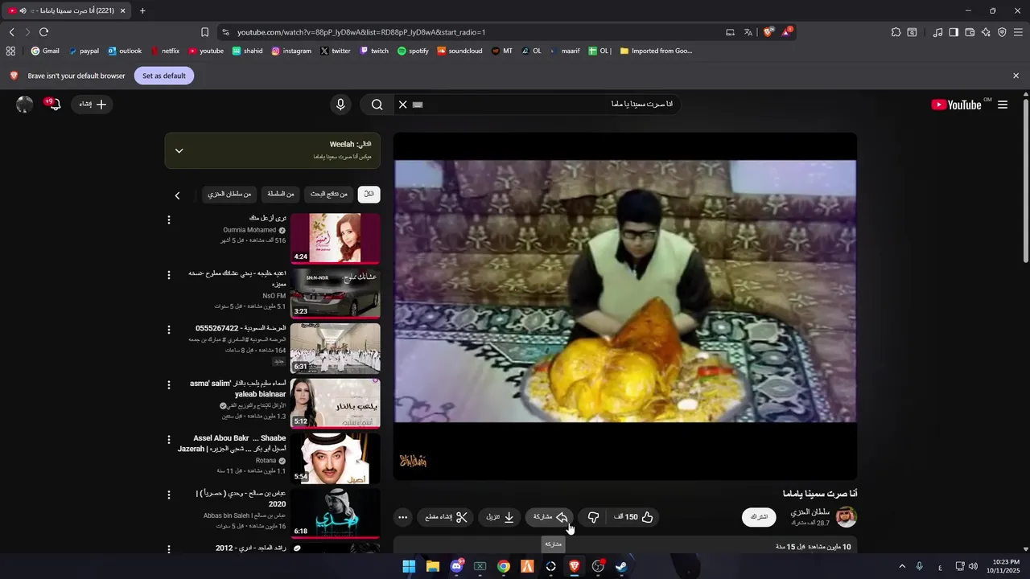
Task: Open Brave Shields lion icon
Action: pos(768,32)
